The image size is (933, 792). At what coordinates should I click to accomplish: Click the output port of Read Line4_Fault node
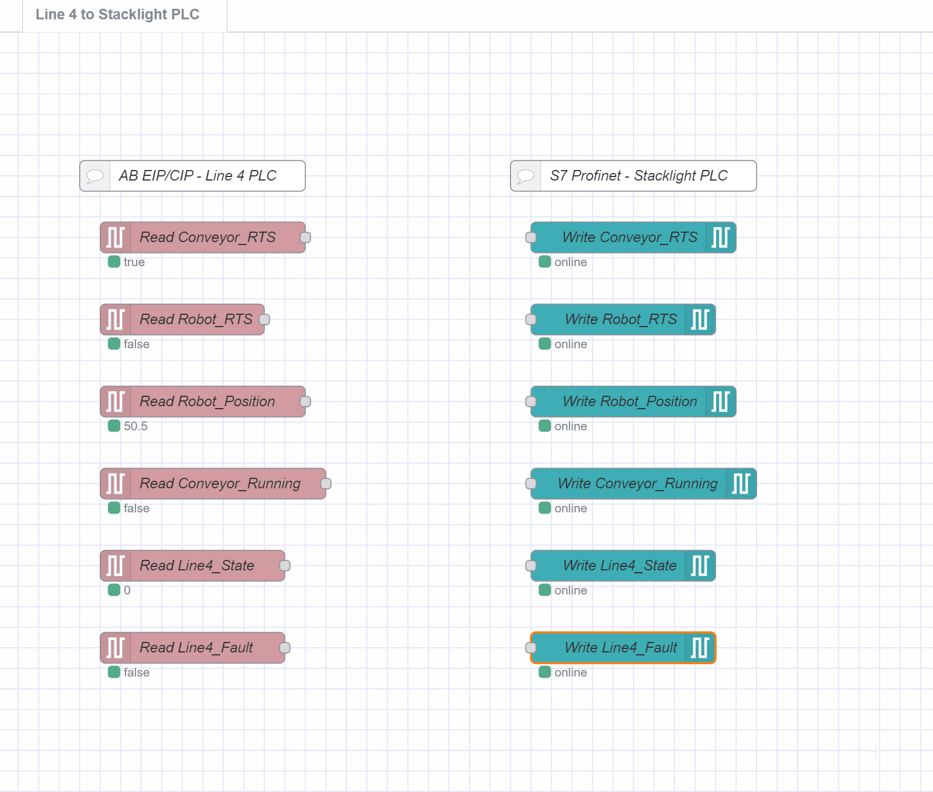[x=284, y=648]
